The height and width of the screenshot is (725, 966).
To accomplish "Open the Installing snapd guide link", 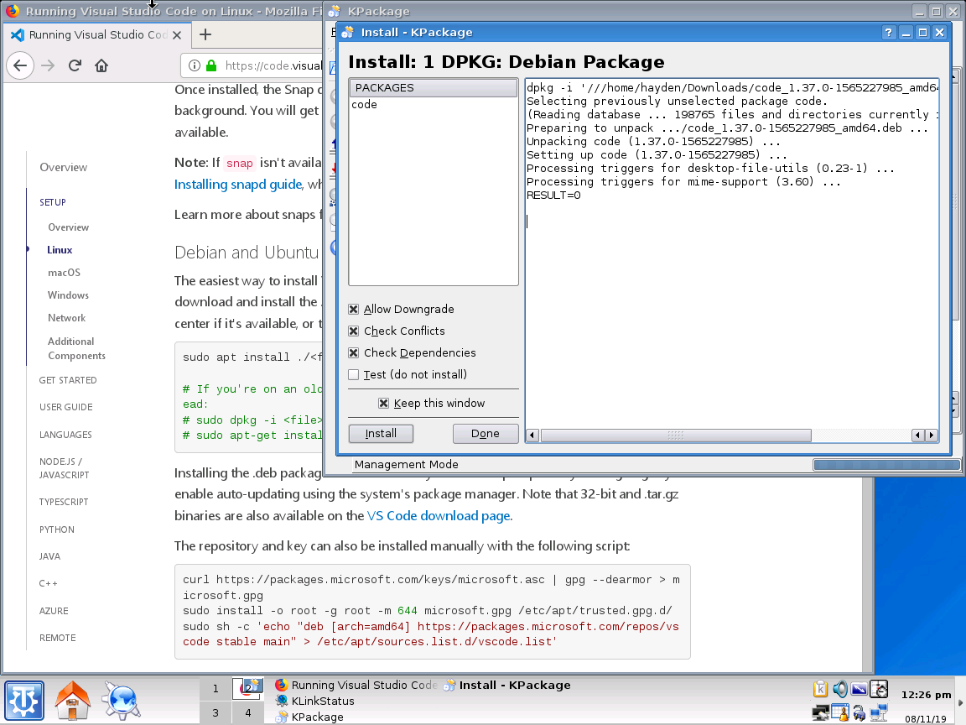I will pos(238,185).
